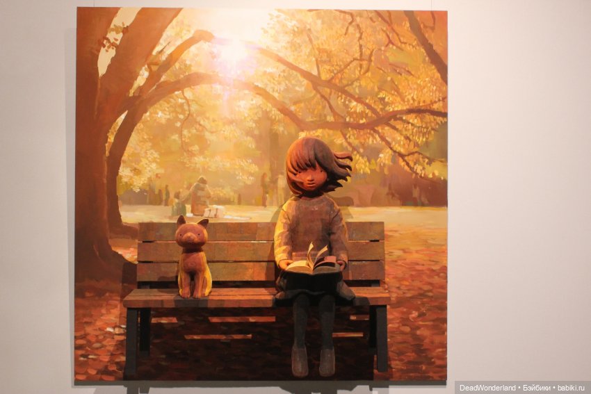Click the DeadWonderland watermark text
The image size is (591, 394).
click(x=489, y=387)
